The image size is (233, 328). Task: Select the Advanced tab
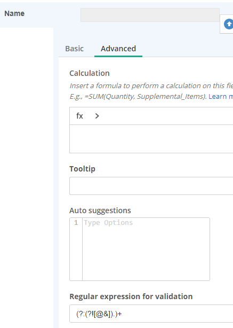(118, 49)
